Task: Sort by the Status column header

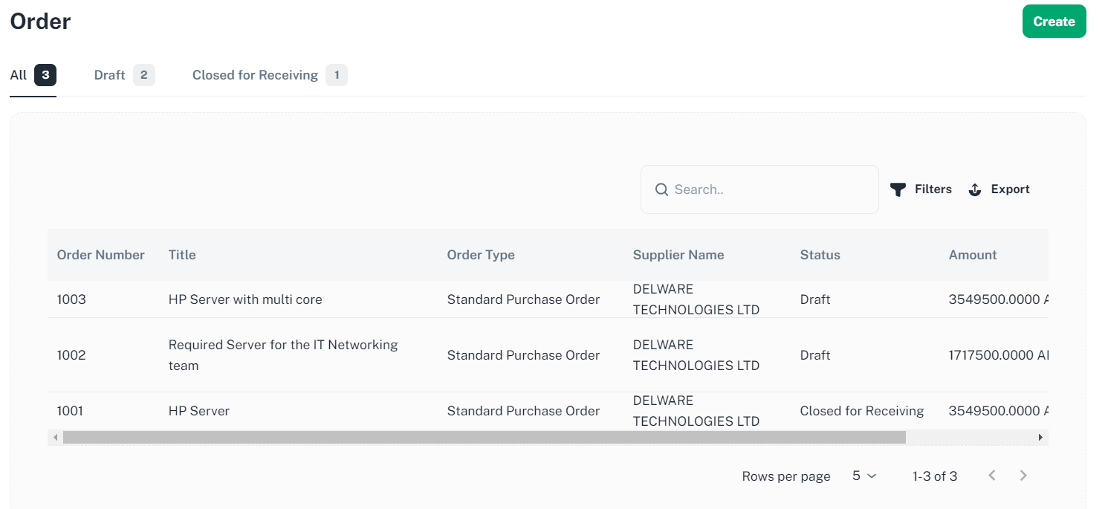Action: 820,255
